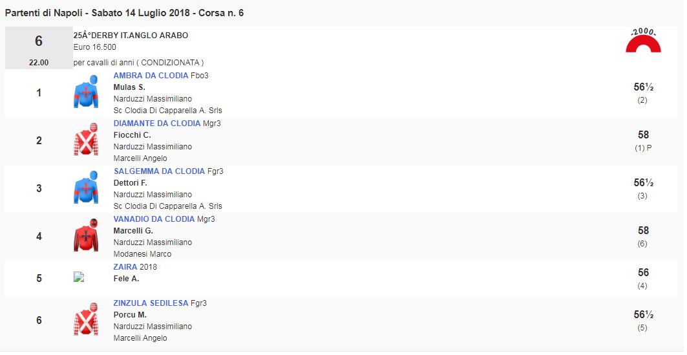687x355 pixels.
Task: Click jockey name Dettori F.
Action: point(131,183)
